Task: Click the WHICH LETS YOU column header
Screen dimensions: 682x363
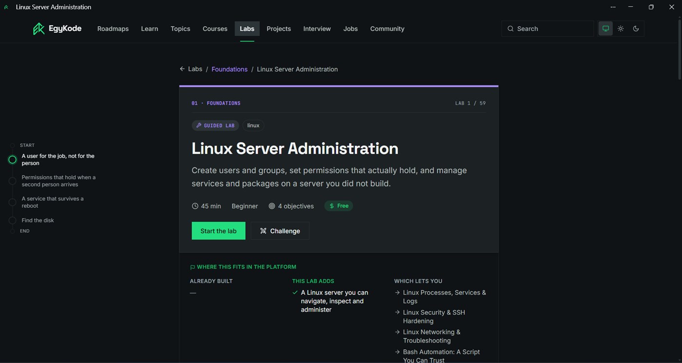Action: [418, 281]
